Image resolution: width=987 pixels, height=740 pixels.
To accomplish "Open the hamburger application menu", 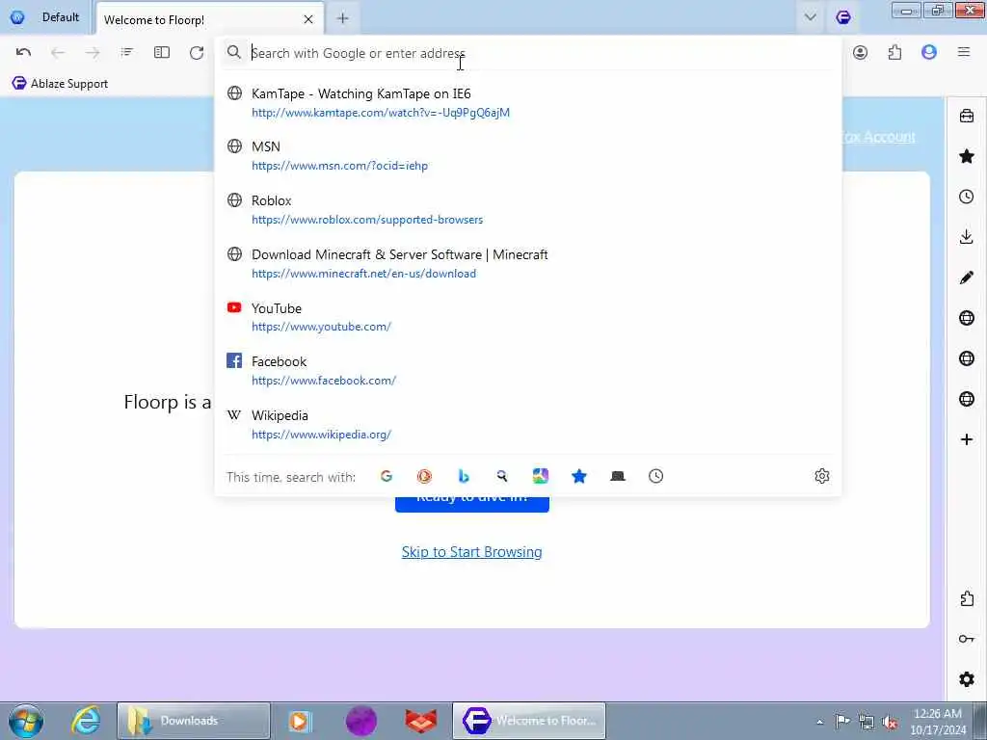I will pyautogui.click(x=964, y=52).
